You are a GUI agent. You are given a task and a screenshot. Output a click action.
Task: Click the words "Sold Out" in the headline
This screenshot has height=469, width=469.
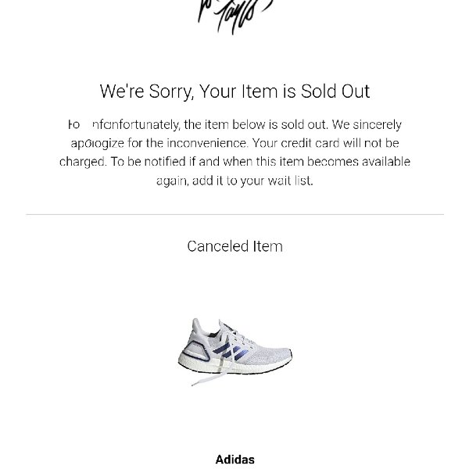(x=335, y=91)
